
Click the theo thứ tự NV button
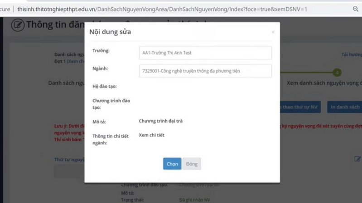tap(300, 107)
